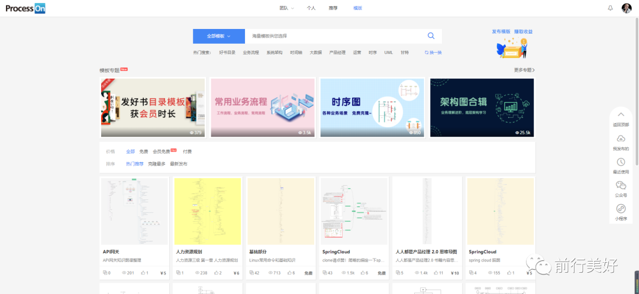The image size is (639, 294).
Task: Open the 人力资源规划 template thumbnail
Action: coord(208,211)
